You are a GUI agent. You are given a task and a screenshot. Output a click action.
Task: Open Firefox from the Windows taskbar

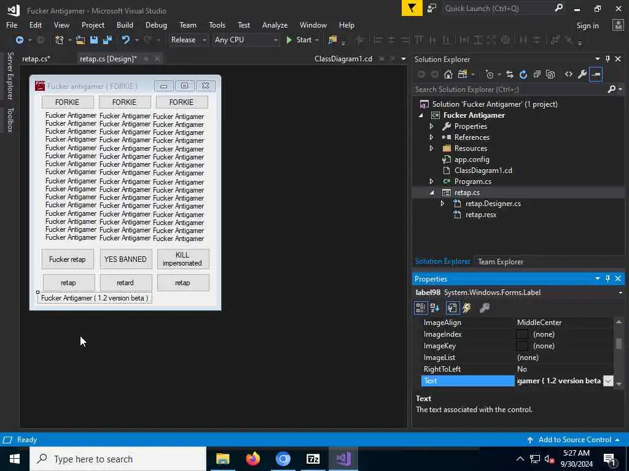click(x=252, y=459)
